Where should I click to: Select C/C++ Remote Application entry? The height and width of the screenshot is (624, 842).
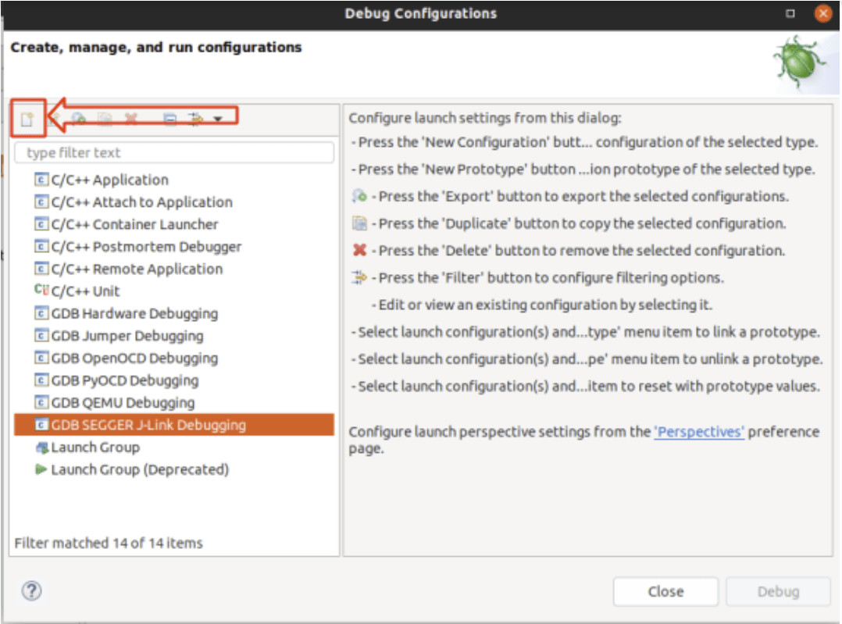119,269
